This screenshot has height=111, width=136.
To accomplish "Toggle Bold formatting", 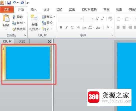I will click(61, 27).
